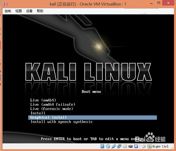Select the highlighted Graphical install entry
The width and height of the screenshot is (176, 151).
(92, 117)
